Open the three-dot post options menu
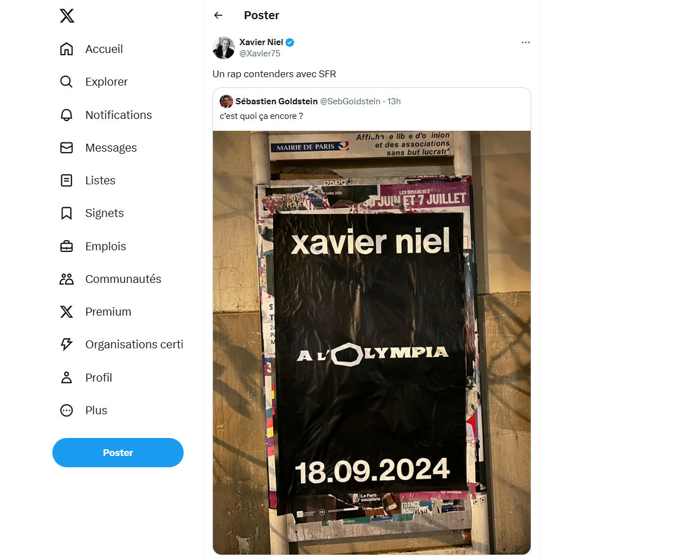This screenshot has height=558, width=676. (x=526, y=42)
